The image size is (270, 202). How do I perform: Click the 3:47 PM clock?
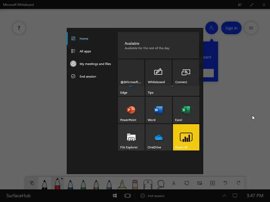coord(255,196)
